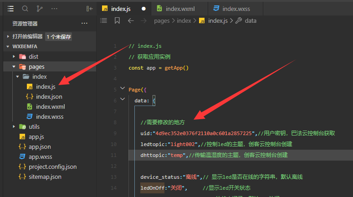Click the 资源管理器 panel title
353x197 pixels.
coord(25,23)
